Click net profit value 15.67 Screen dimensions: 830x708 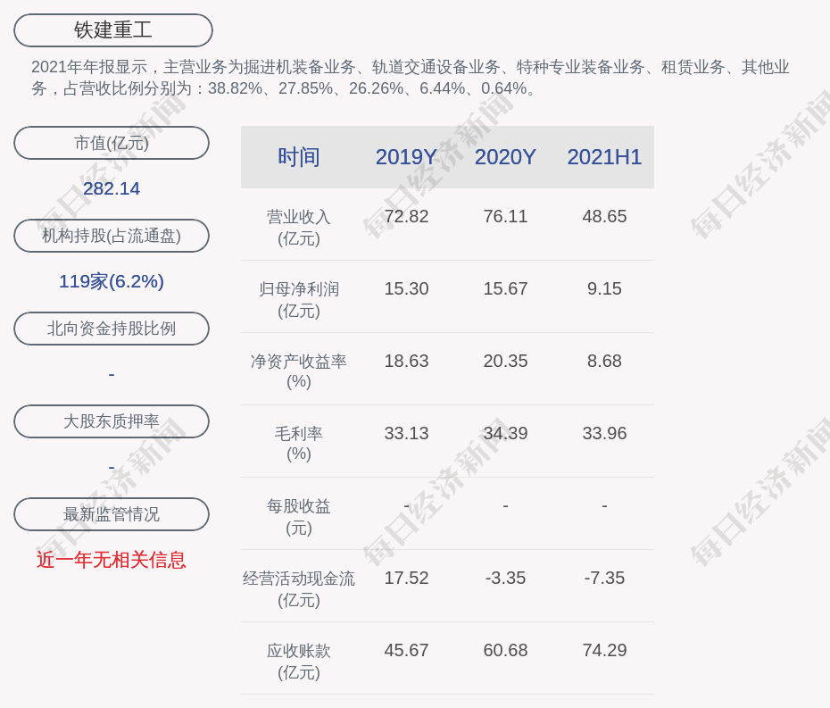click(x=505, y=288)
